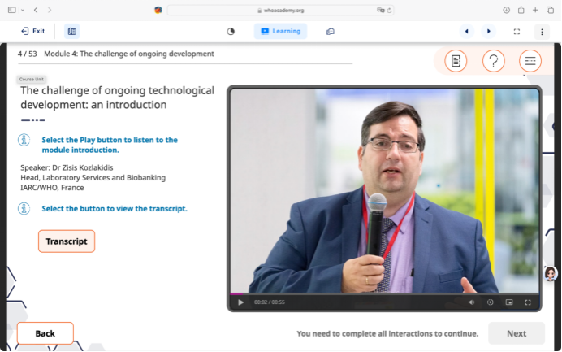Screen dimensions: 562x352
Task: Open video playback speed settings
Action: [x=490, y=302]
